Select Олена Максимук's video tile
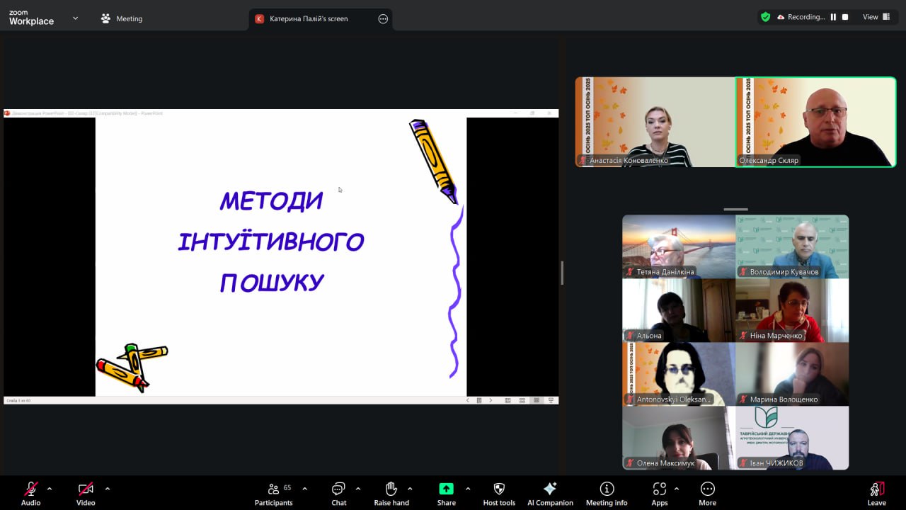906x510 pixels. (679, 438)
